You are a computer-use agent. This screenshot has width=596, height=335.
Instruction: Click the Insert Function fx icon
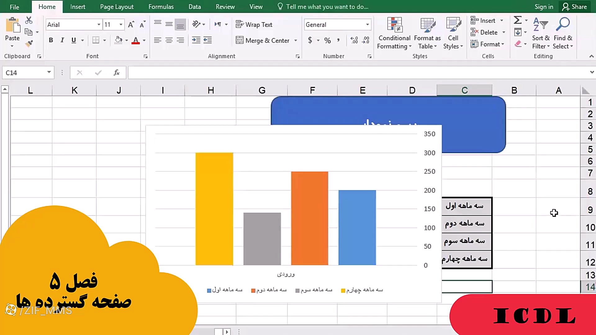click(x=116, y=73)
